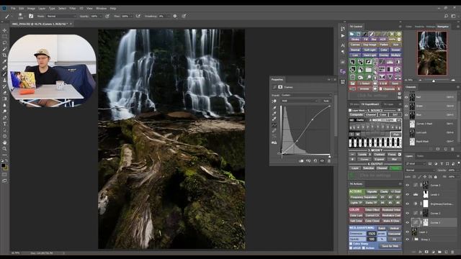Select the Rectangular Marquee tool

click(4, 37)
